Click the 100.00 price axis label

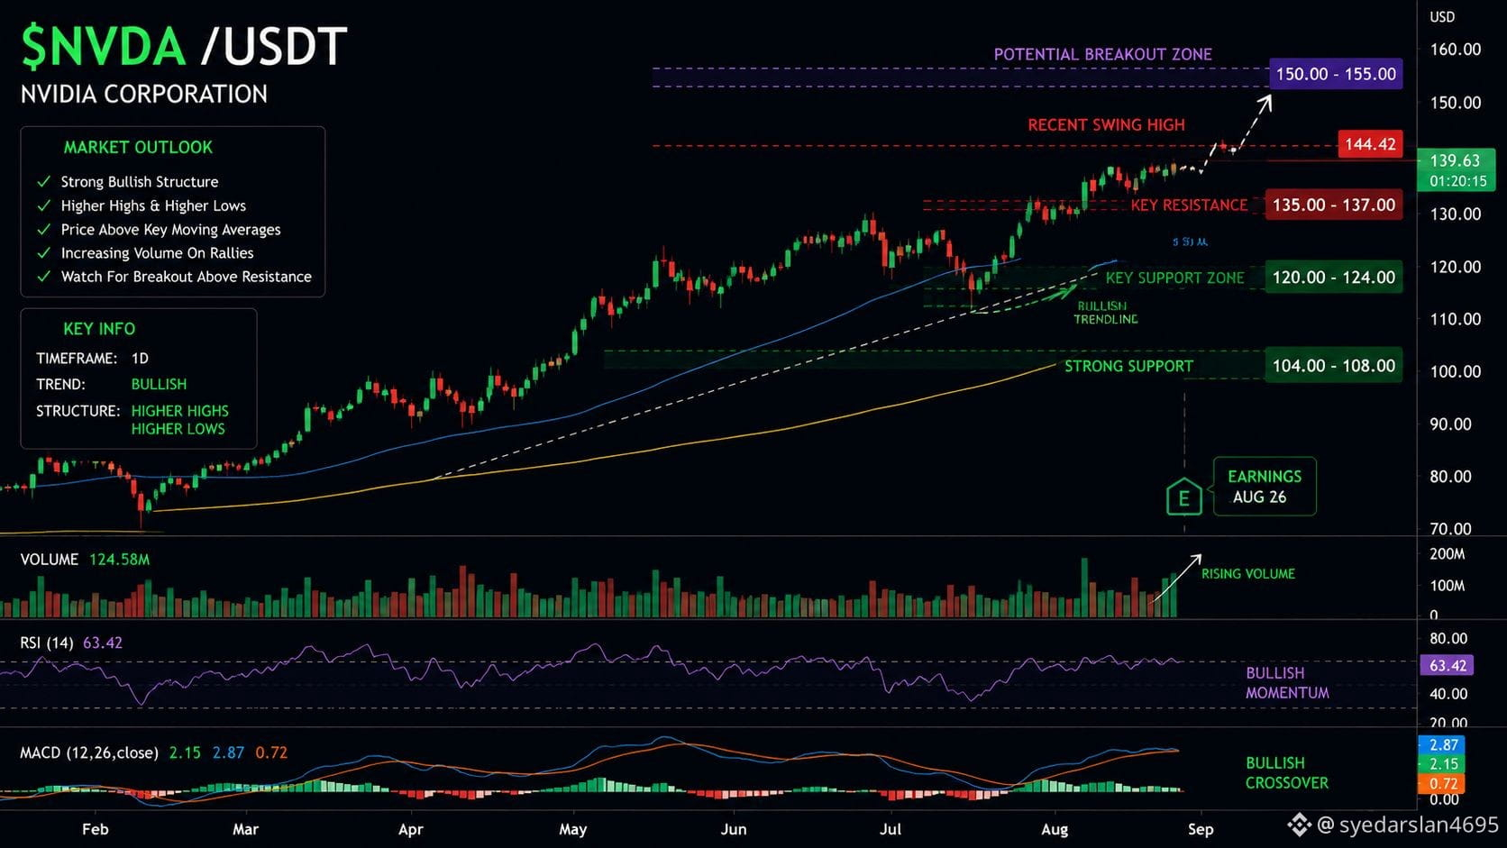click(1455, 371)
